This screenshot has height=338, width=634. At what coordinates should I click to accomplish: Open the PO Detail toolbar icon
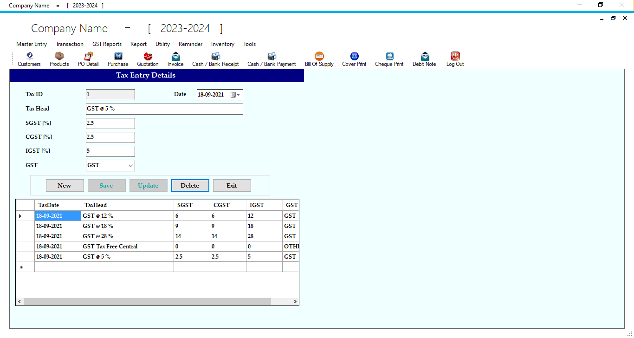(88, 59)
